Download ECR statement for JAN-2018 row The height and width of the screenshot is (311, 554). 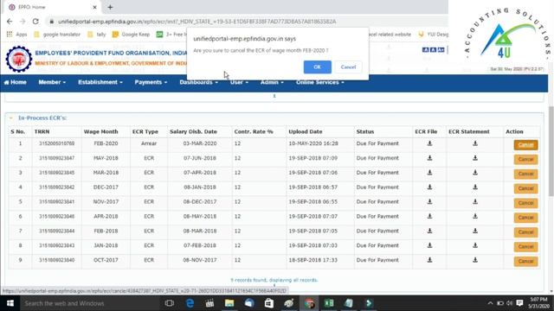475,245
